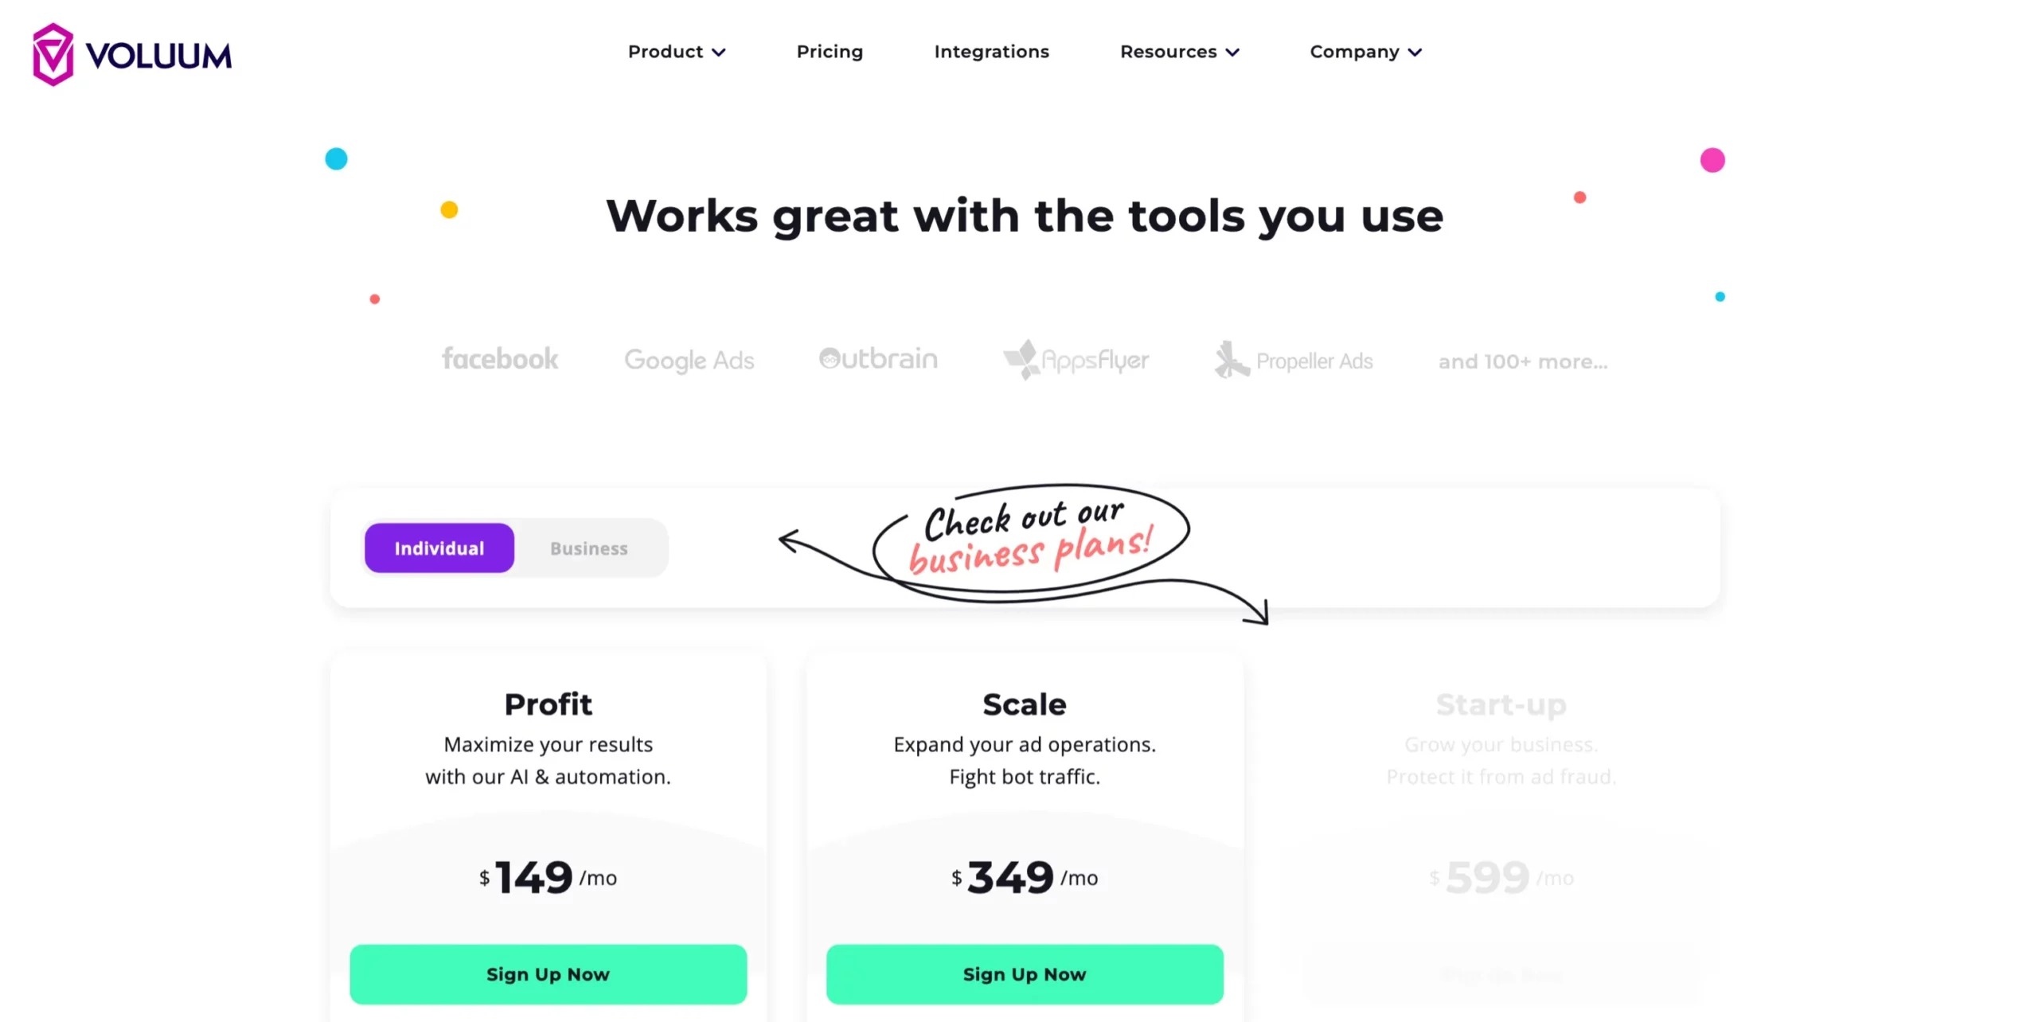Click the purple Individual selection highlight
2038x1022 pixels.
[439, 548]
